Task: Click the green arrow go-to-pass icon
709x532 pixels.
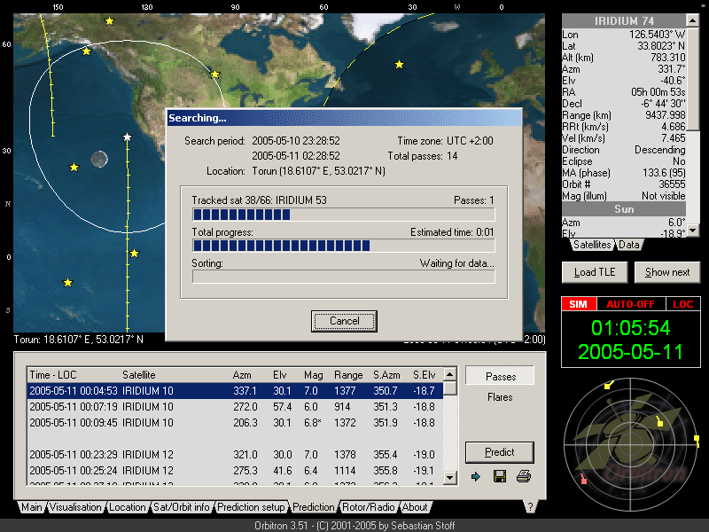Action: (476, 476)
